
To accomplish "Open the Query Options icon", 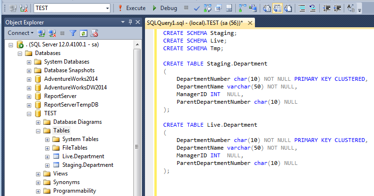I will pos(218,8).
